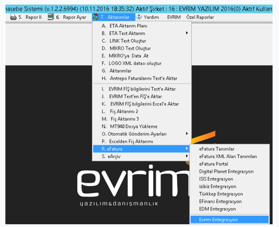
Task: Select J. EVRIM Text'en FİŞ'e Aktar
Action: pyautogui.click(x=142, y=96)
